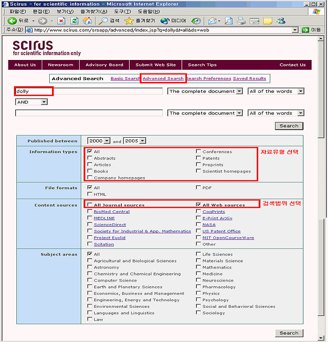Screen dimensions: 328x342
Task: Open the Favorites star icon
Action: pyautogui.click(x=129, y=21)
